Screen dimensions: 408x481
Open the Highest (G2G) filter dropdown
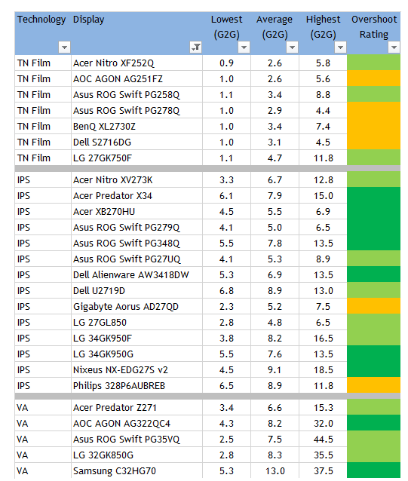pos(340,47)
